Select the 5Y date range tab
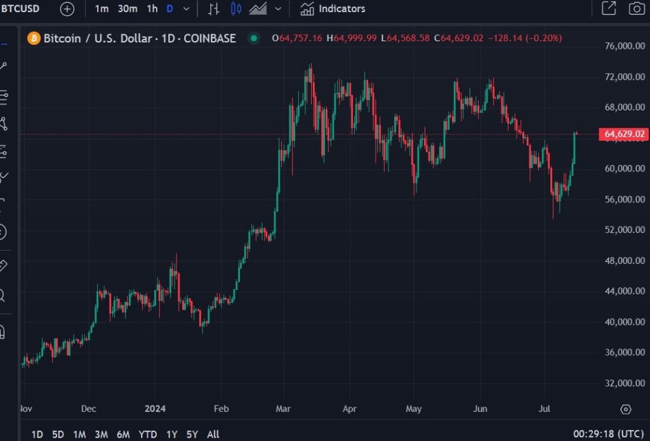Viewport: 650px width, 441px height. [x=192, y=434]
